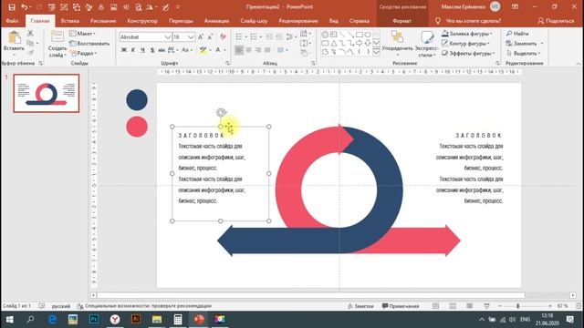The image size is (584, 328).
Task: Click the Arrange (Упорядочить) icon
Action: 398,37
